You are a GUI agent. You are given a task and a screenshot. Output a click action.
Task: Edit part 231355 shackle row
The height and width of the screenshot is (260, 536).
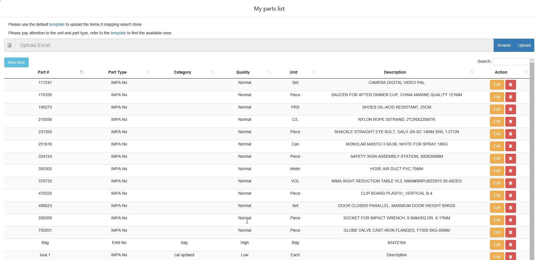(497, 134)
